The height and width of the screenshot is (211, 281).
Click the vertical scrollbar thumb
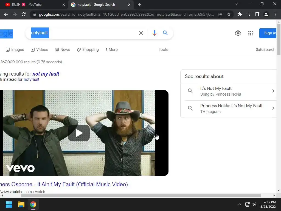point(279,40)
